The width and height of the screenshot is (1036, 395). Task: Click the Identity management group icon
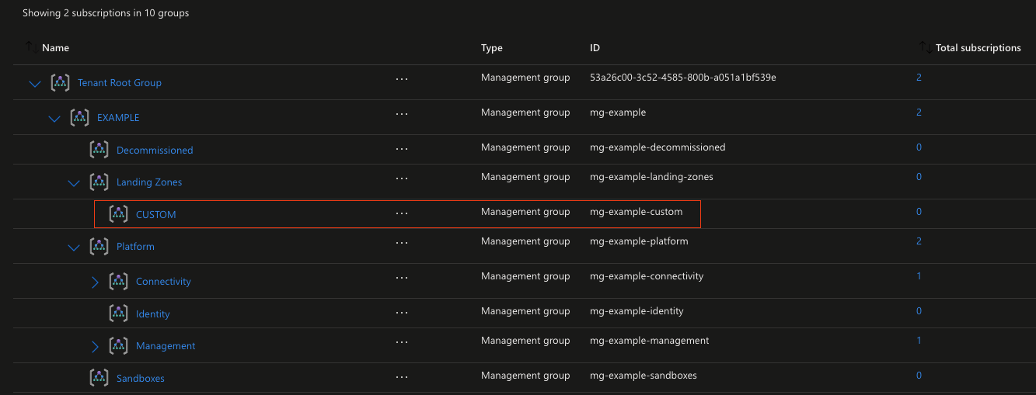pos(118,313)
